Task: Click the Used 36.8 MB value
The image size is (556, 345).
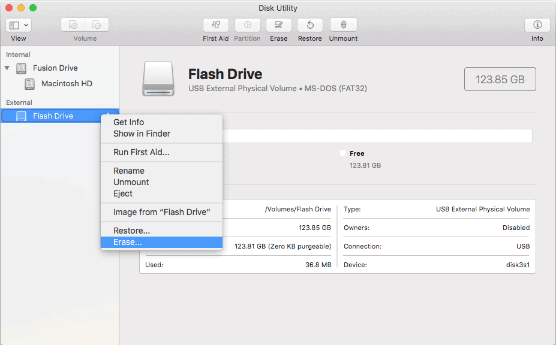Action: (318, 265)
